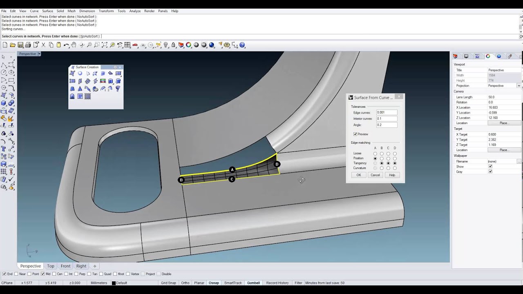Open the File menu
Viewport: 523px width, 294px height.
[4, 11]
